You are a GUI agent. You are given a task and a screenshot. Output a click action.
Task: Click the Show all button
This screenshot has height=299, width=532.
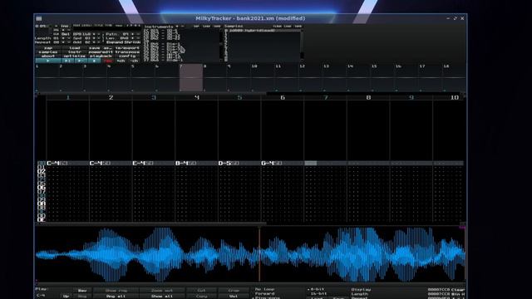click(x=162, y=296)
